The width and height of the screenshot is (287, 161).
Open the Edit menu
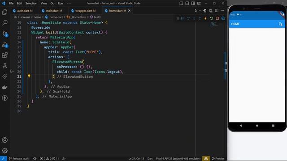19,3
